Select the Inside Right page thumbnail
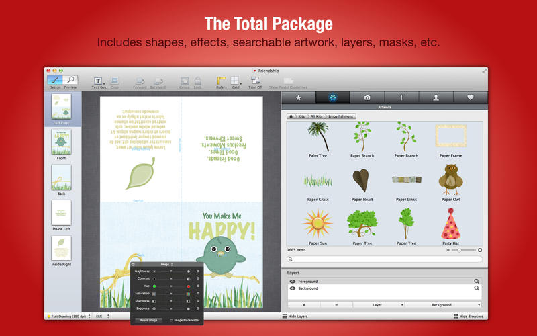This screenshot has height=336, width=537. 61,248
